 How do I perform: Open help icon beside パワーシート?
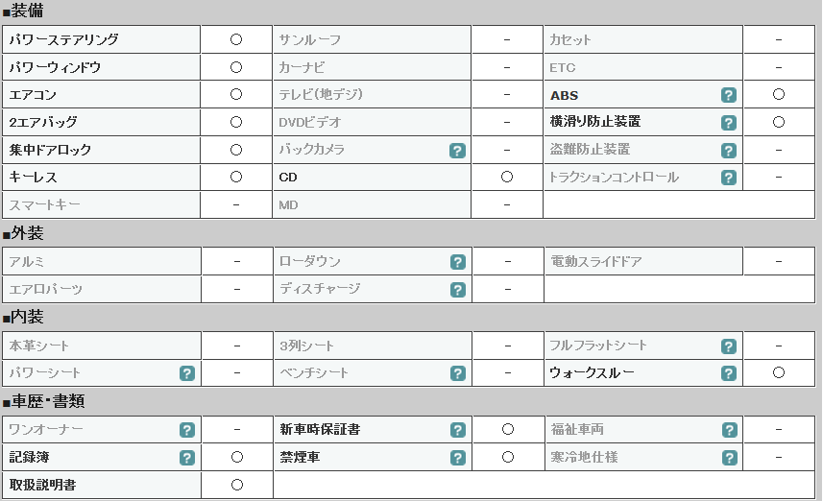point(187,373)
